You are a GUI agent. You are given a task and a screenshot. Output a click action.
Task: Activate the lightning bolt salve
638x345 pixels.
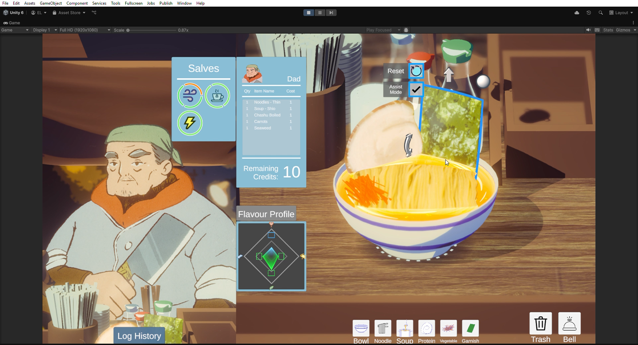point(190,123)
